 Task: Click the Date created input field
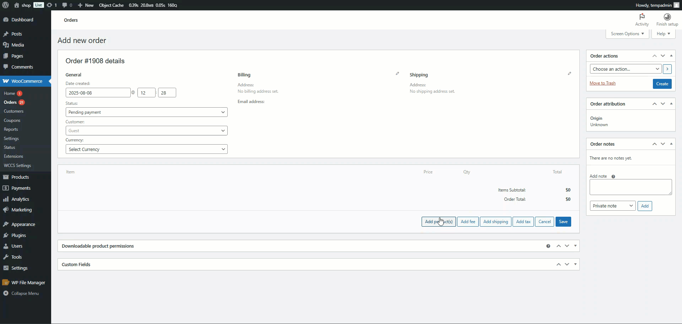98,93
